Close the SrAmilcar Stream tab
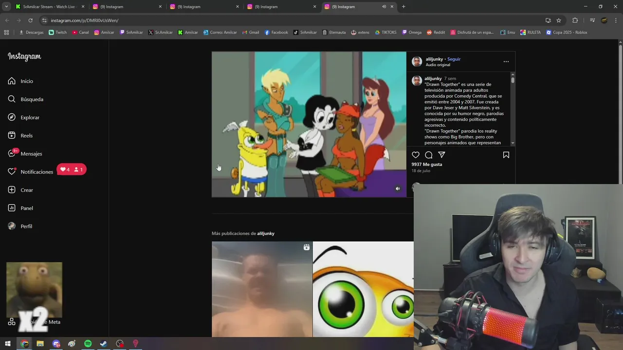 (83, 7)
